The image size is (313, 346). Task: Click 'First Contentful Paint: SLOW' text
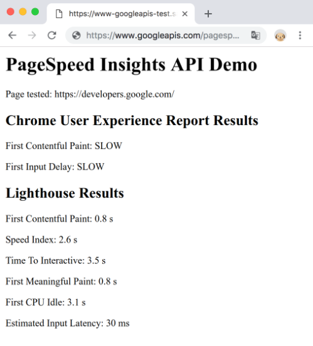[64, 146]
